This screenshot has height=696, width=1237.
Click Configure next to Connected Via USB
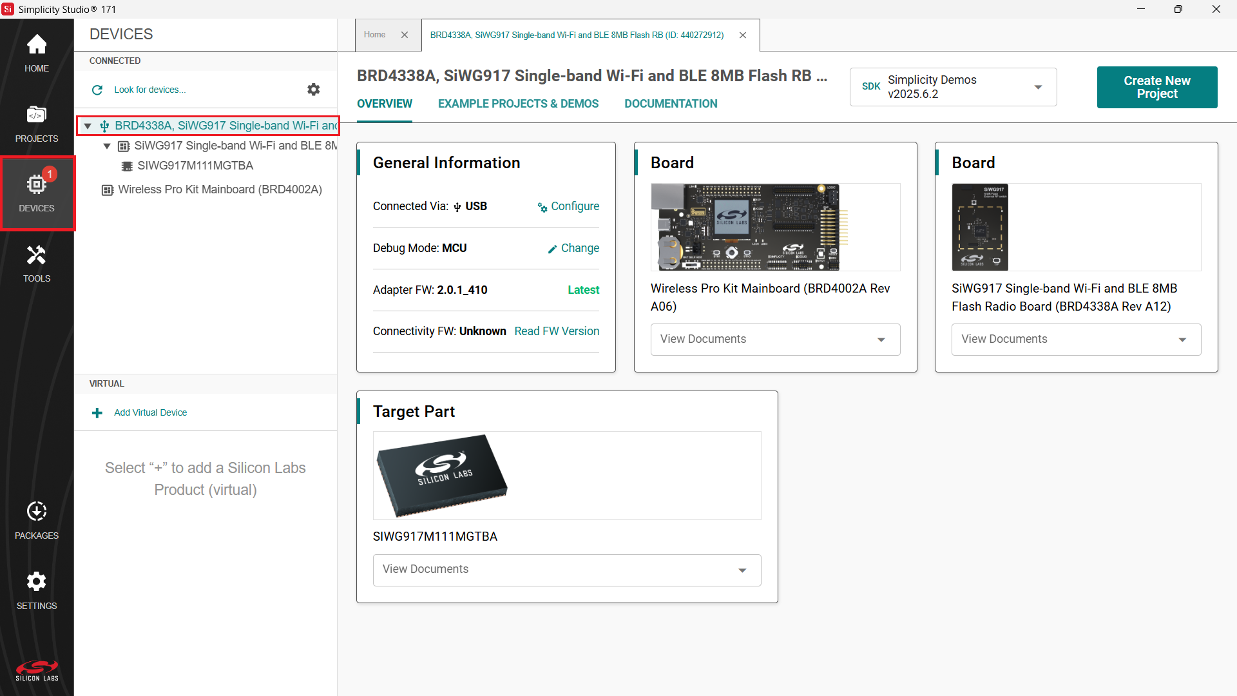[x=568, y=206]
